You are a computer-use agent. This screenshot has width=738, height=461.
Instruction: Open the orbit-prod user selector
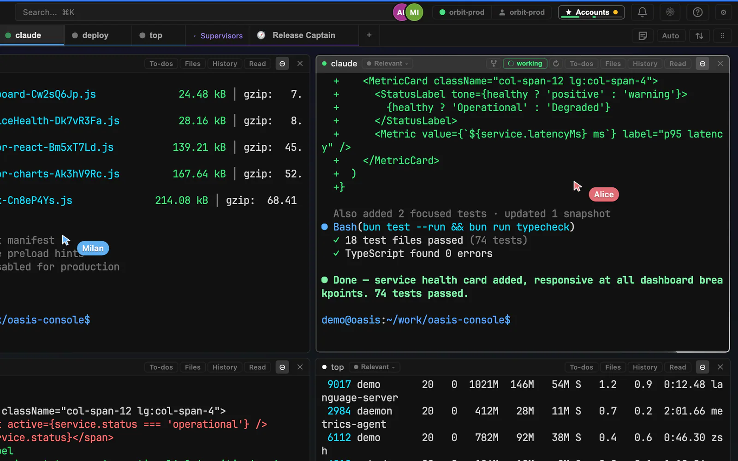(522, 12)
